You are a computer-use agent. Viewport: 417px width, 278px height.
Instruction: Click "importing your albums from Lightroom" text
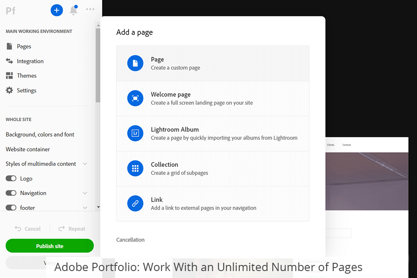[252, 138]
